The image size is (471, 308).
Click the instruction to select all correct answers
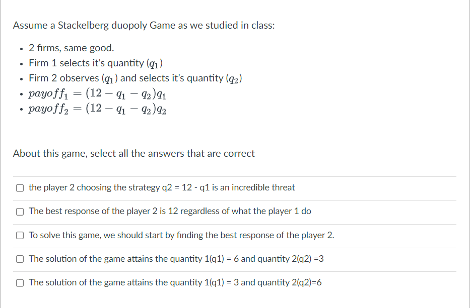(x=133, y=153)
